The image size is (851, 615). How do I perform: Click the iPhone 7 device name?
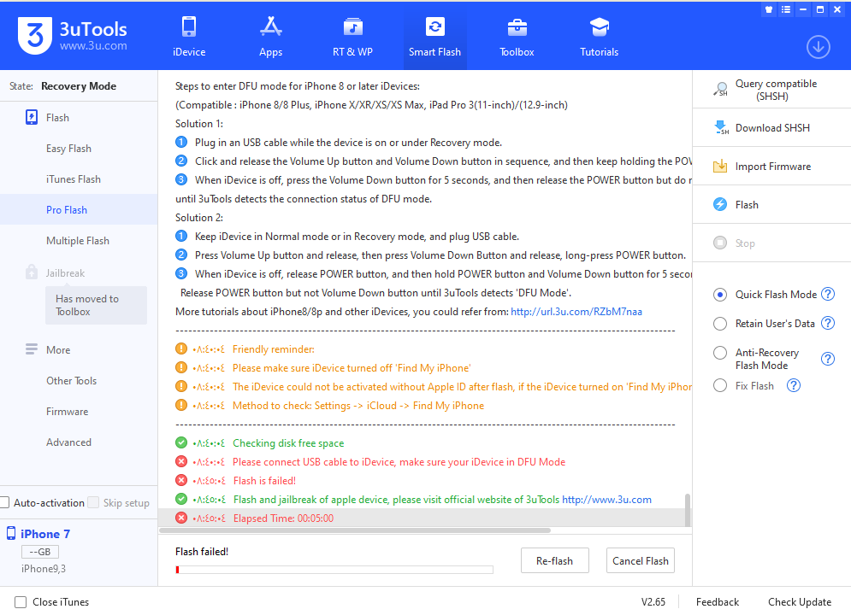pyautogui.click(x=45, y=534)
